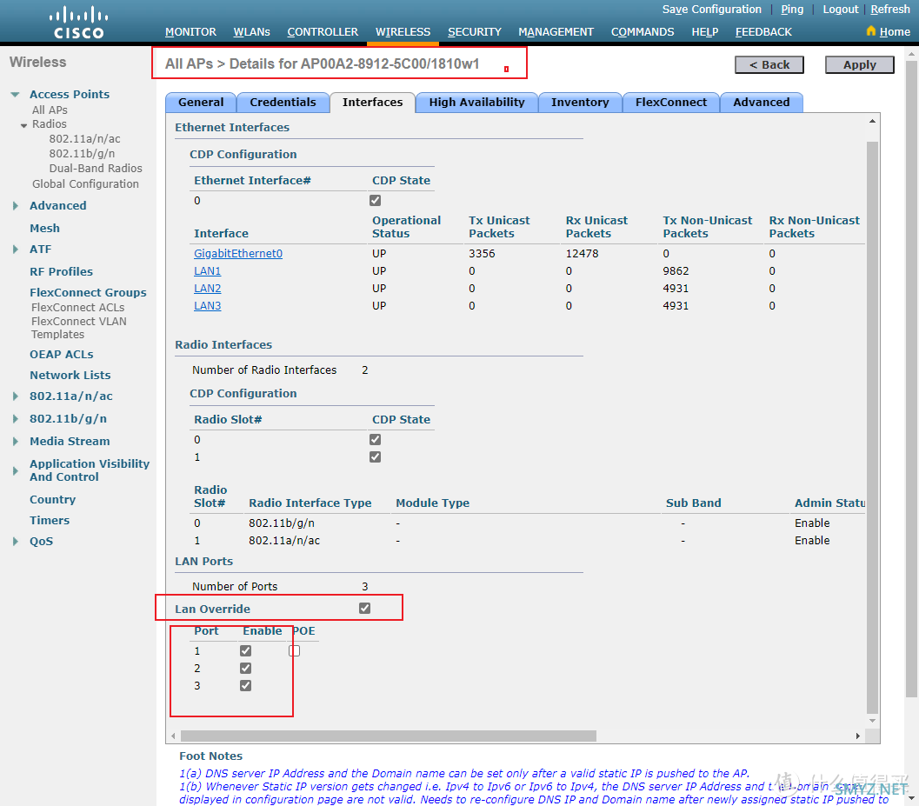
Task: Toggle the POE checkbox for Port 1
Action: (x=294, y=650)
